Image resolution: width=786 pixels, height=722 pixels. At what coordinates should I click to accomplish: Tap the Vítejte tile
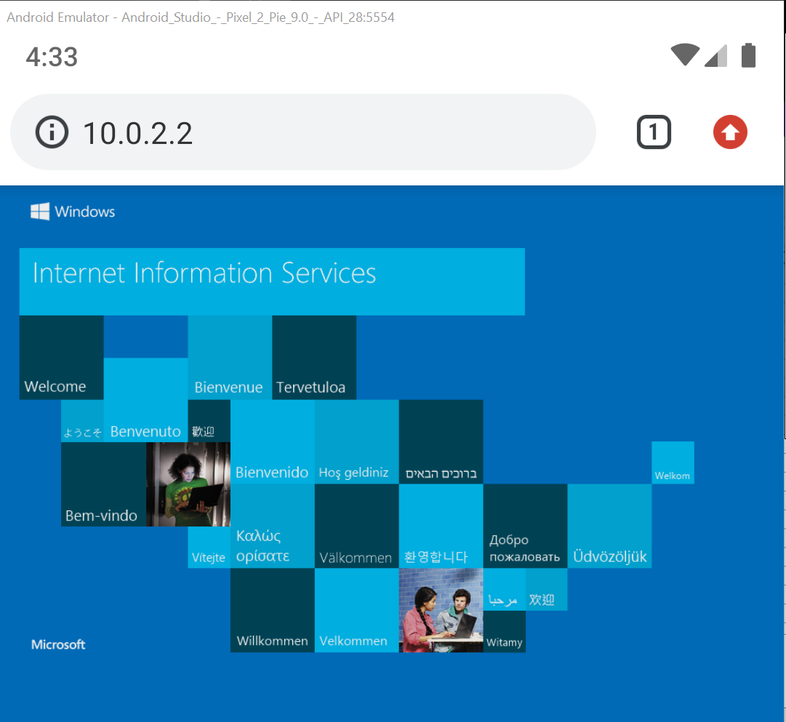209,547
